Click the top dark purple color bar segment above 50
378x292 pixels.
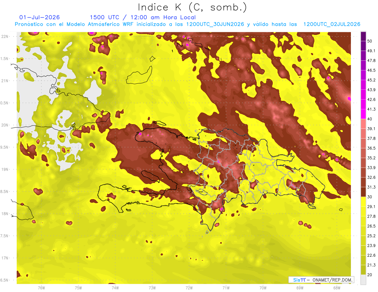(363, 37)
